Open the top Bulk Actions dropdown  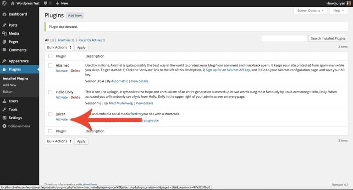tap(59, 47)
